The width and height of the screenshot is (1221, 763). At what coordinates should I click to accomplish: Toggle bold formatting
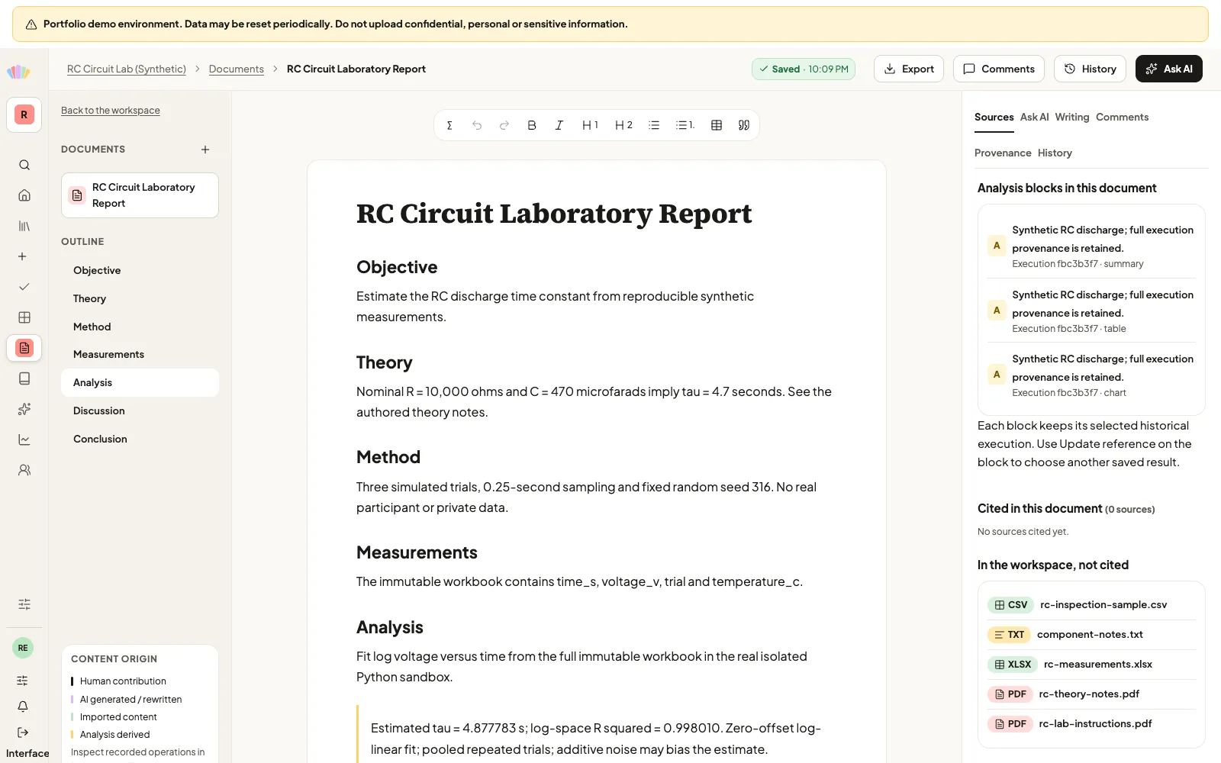(x=532, y=125)
